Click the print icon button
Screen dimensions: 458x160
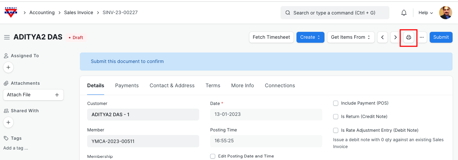tap(408, 37)
